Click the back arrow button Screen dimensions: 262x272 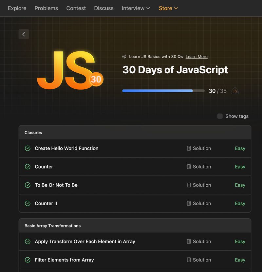[24, 34]
